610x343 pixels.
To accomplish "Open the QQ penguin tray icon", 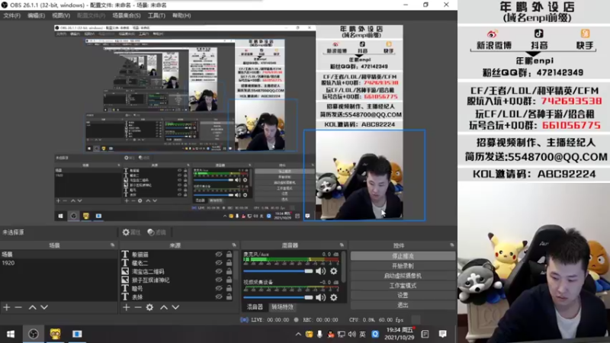I will coord(331,334).
